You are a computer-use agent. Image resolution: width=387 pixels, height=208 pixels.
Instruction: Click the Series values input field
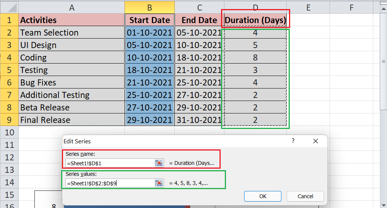[x=110, y=183]
